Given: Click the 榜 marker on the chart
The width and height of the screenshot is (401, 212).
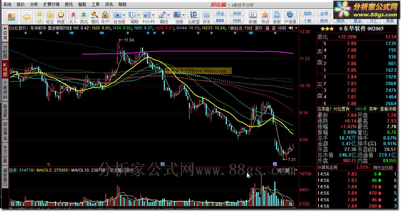Looking at the screenshot, I should tap(275, 164).
